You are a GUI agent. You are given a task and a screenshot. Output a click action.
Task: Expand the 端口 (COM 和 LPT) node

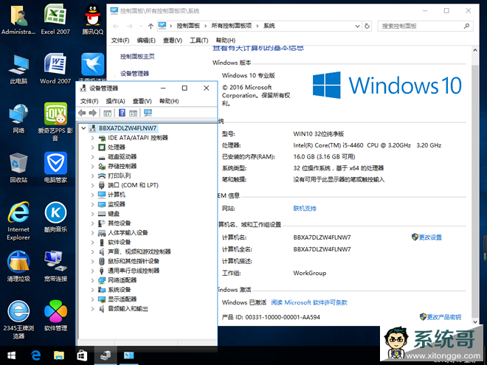pyautogui.click(x=92, y=185)
